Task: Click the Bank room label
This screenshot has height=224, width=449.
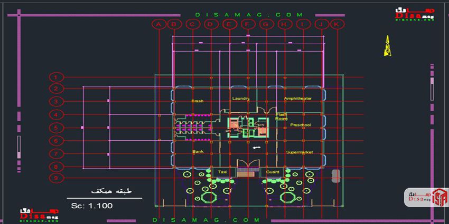Action: pos(198,152)
